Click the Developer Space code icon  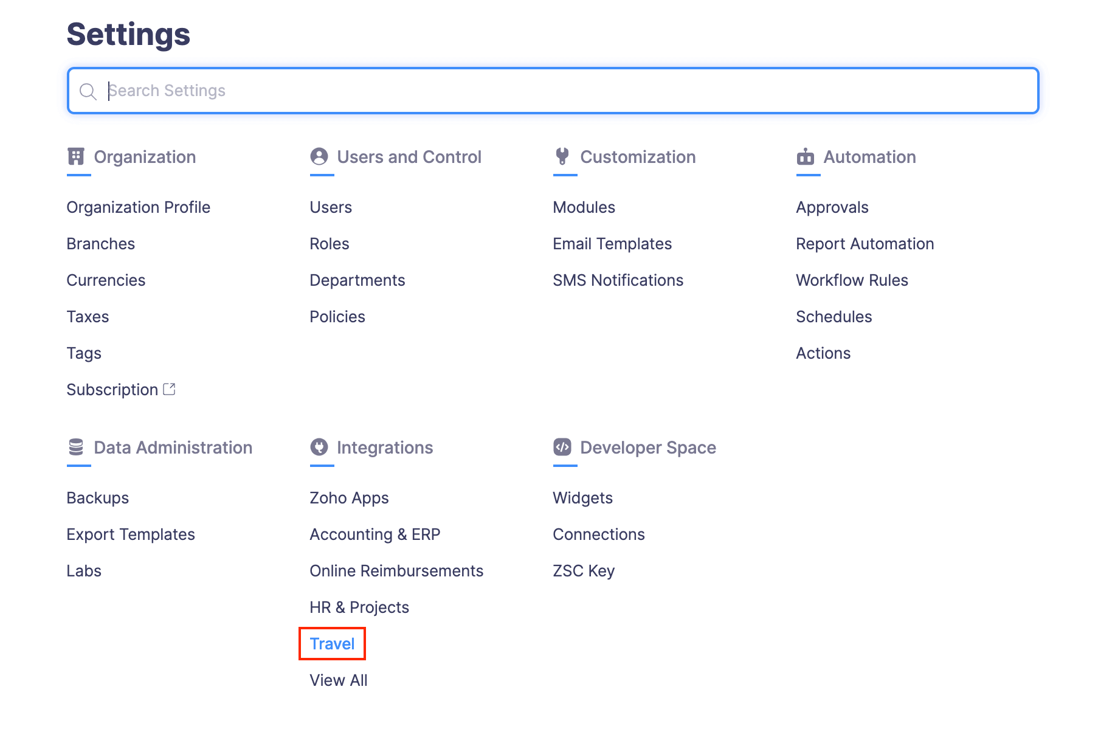point(562,448)
